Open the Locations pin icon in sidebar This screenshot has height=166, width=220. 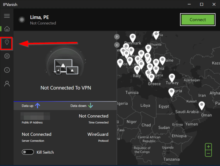(7, 42)
